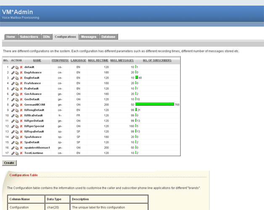Switch to the Messages tab
Screen dimensions: 264x210
[89, 37]
